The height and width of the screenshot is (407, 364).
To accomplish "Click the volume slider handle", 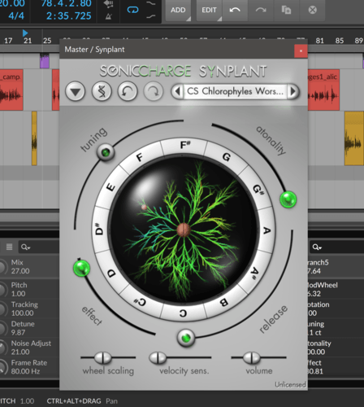I will [x=252, y=357].
